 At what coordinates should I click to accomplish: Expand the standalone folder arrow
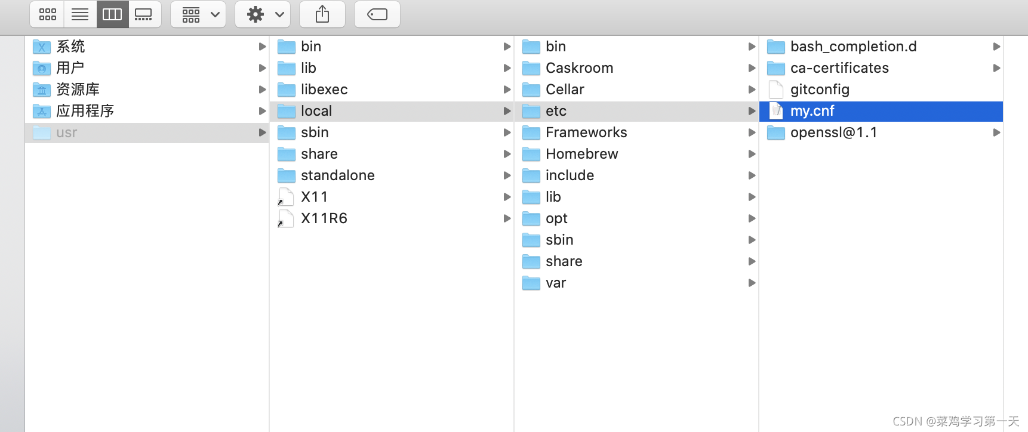click(507, 175)
